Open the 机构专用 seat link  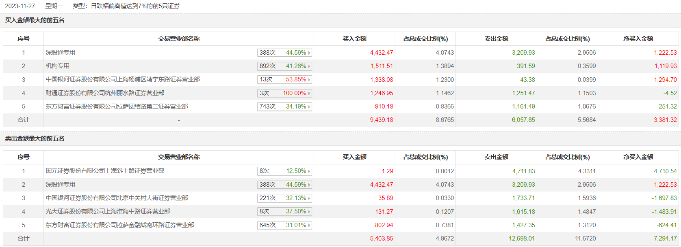tap(58, 66)
